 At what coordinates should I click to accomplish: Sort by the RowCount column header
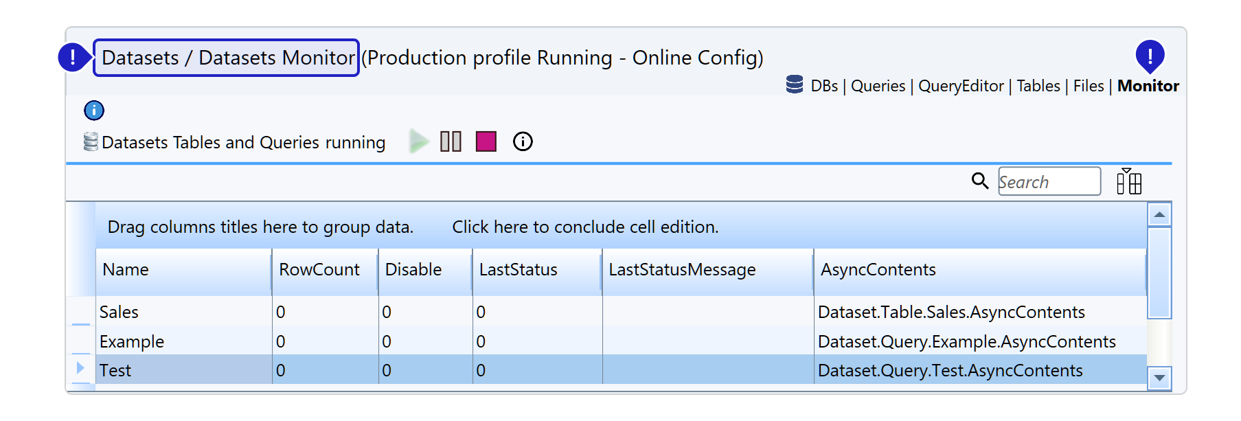coord(319,270)
